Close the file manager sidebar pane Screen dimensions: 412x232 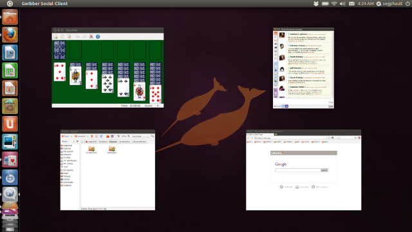[77, 142]
